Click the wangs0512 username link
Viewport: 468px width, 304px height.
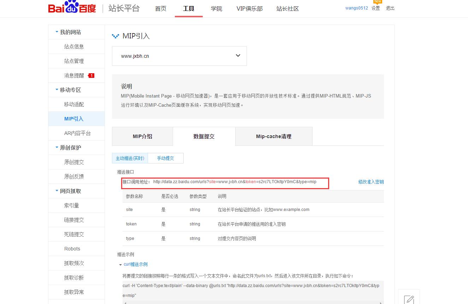tap(357, 8)
